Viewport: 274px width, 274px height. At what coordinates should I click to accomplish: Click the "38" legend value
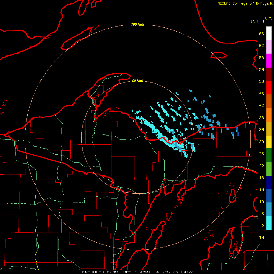click(262, 118)
